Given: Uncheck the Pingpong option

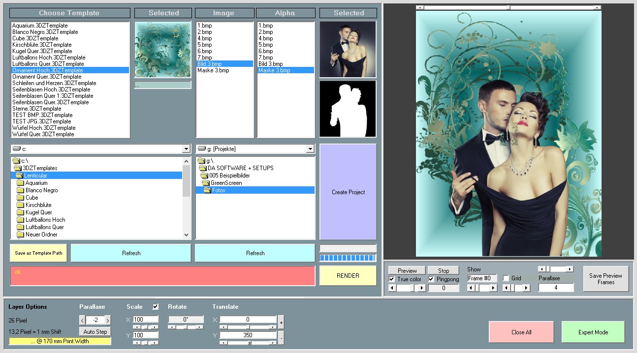Looking at the screenshot, I should click(431, 279).
